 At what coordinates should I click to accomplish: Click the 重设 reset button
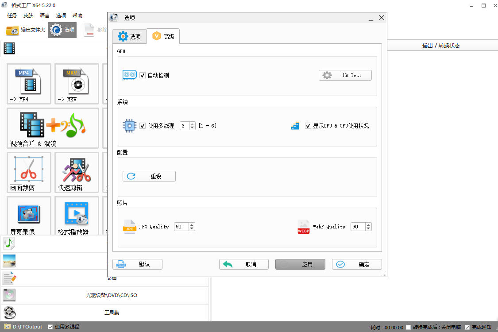pyautogui.click(x=149, y=176)
